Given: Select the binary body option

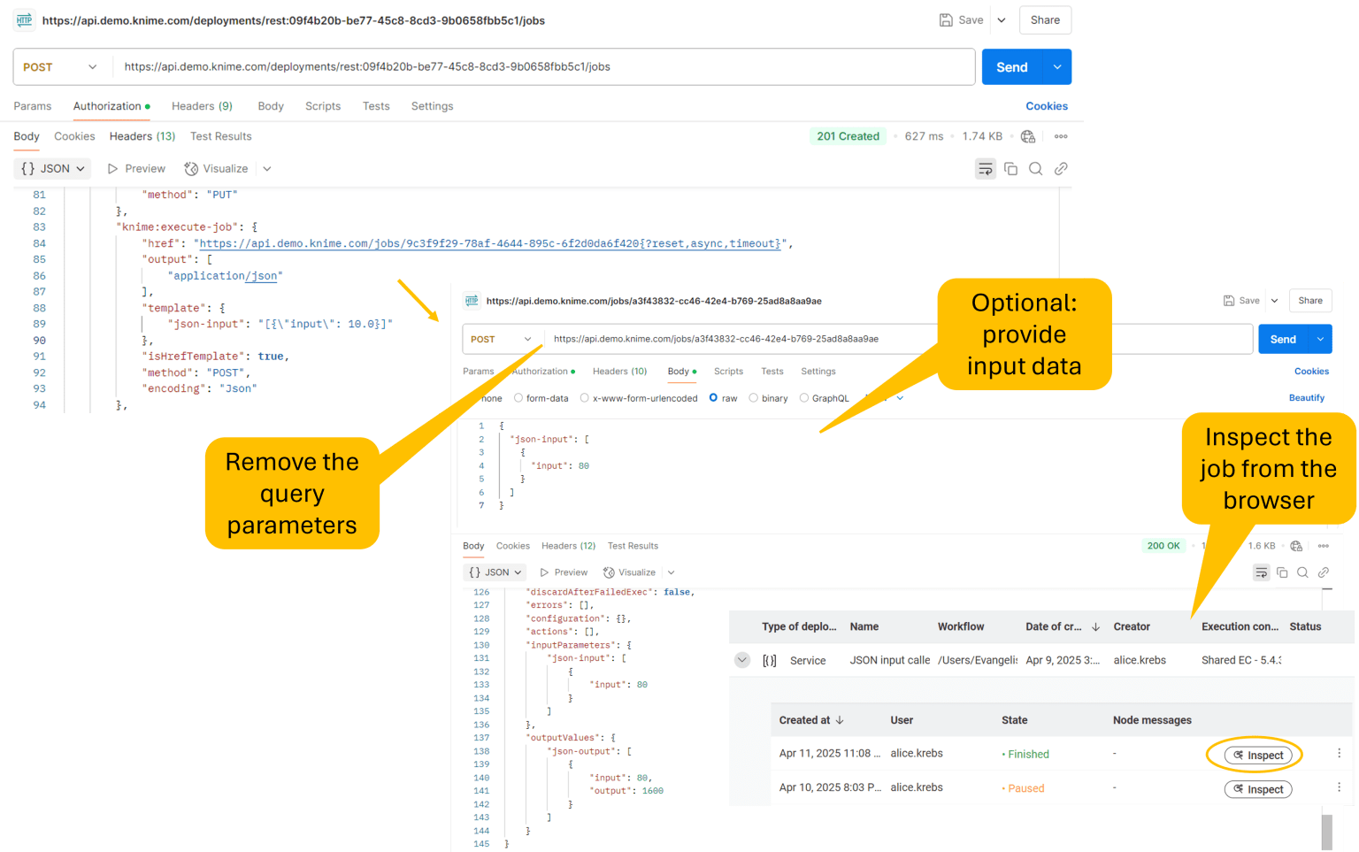Looking at the screenshot, I should 768,398.
